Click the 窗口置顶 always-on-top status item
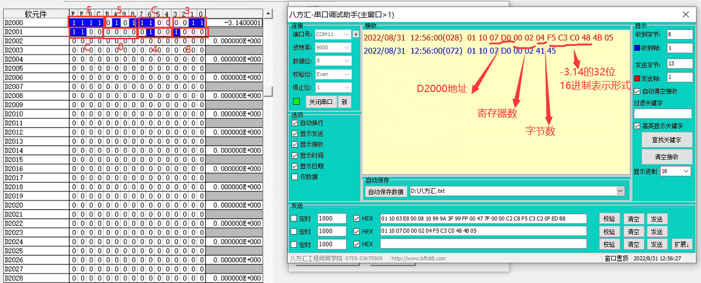This screenshot has height=283, width=701. point(616,258)
